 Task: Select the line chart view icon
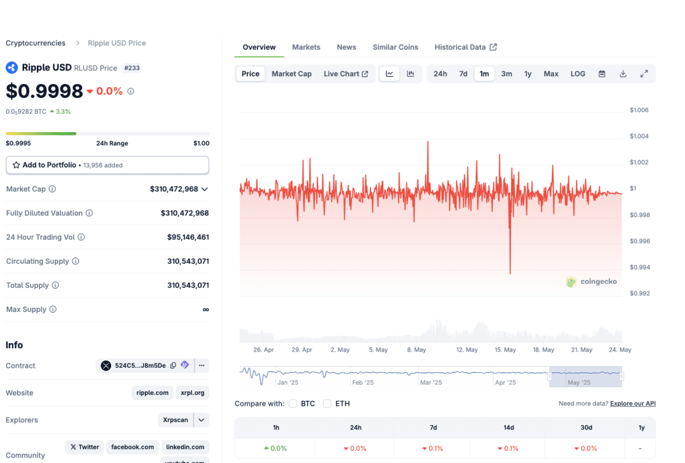tap(390, 74)
